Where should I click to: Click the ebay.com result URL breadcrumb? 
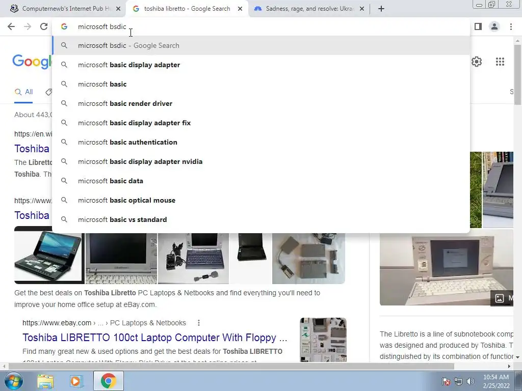(104, 323)
